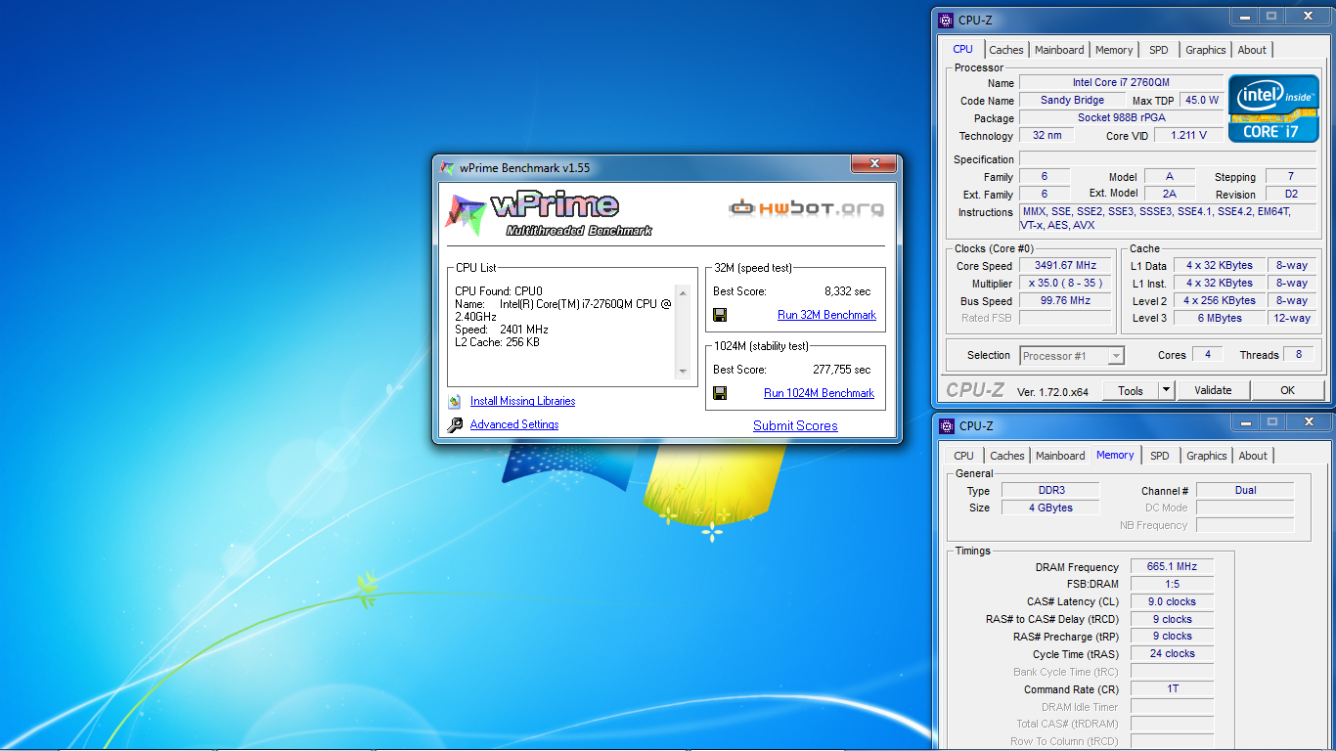Viewport: 1336px width, 751px height.
Task: Switch to About tab in upper CPU-Z
Action: [x=1252, y=50]
